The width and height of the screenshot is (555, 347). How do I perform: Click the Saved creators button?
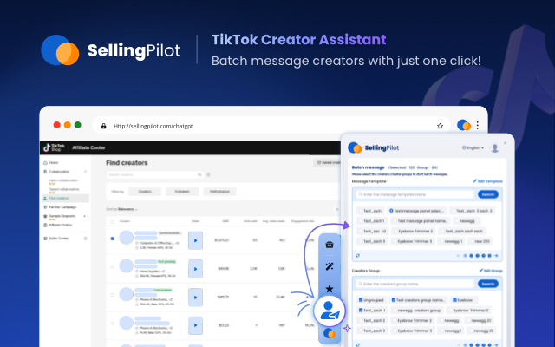pos(327,163)
